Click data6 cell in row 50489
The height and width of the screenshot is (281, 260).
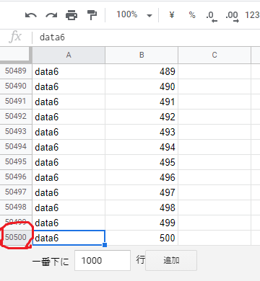coord(69,71)
